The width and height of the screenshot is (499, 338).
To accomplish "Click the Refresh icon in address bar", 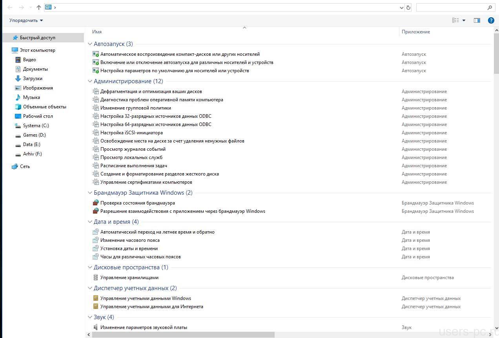I will point(408,7).
